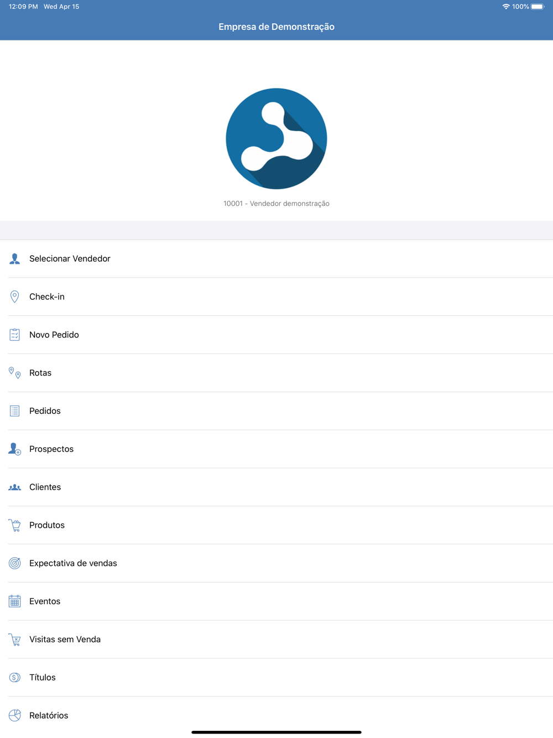This screenshot has width=553, height=738.
Task: Tap the list icon next to Pedidos
Action: (15, 411)
